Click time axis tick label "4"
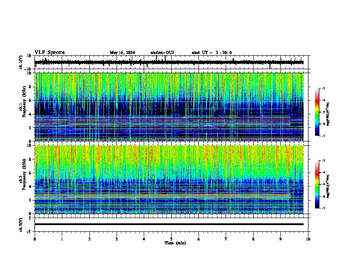 tap(144, 239)
